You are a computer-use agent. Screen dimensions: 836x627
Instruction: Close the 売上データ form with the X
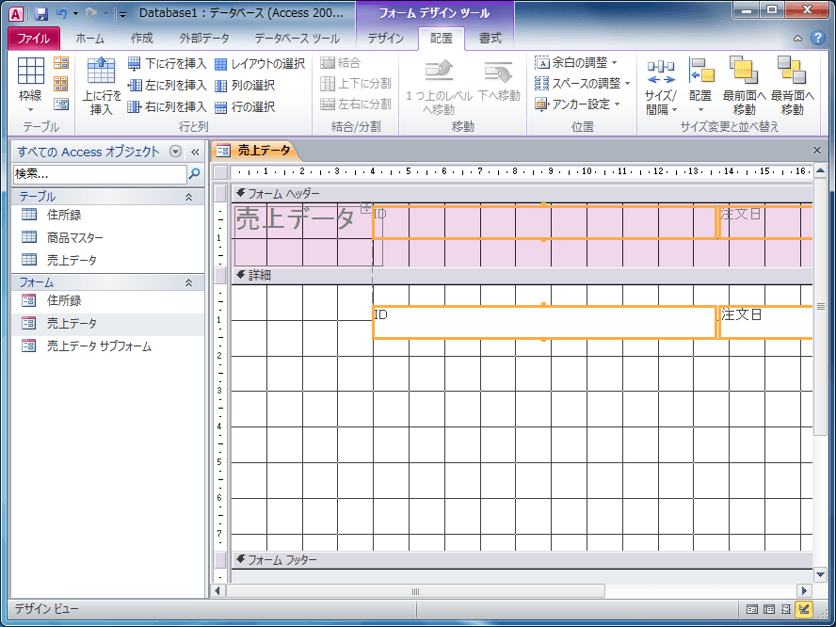817,151
